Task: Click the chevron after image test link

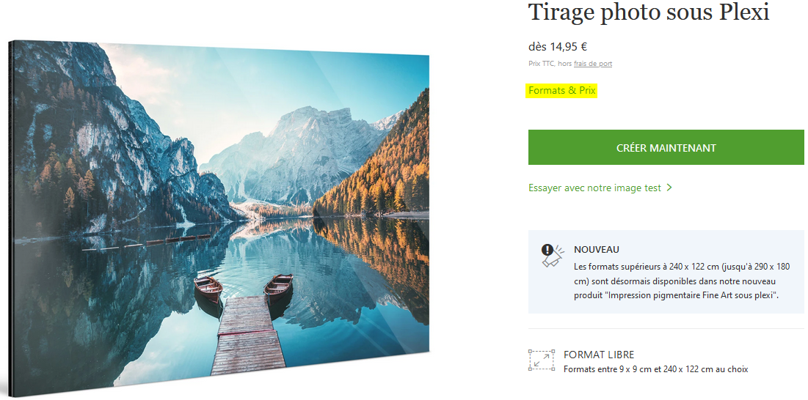Action: click(669, 188)
